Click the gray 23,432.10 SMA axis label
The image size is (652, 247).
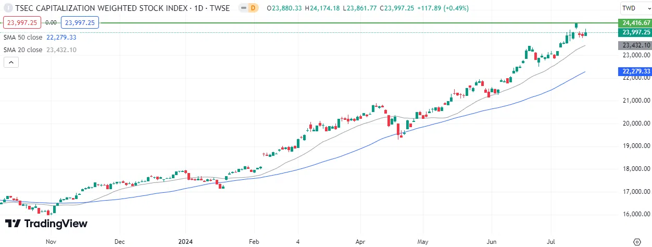pyautogui.click(x=635, y=45)
